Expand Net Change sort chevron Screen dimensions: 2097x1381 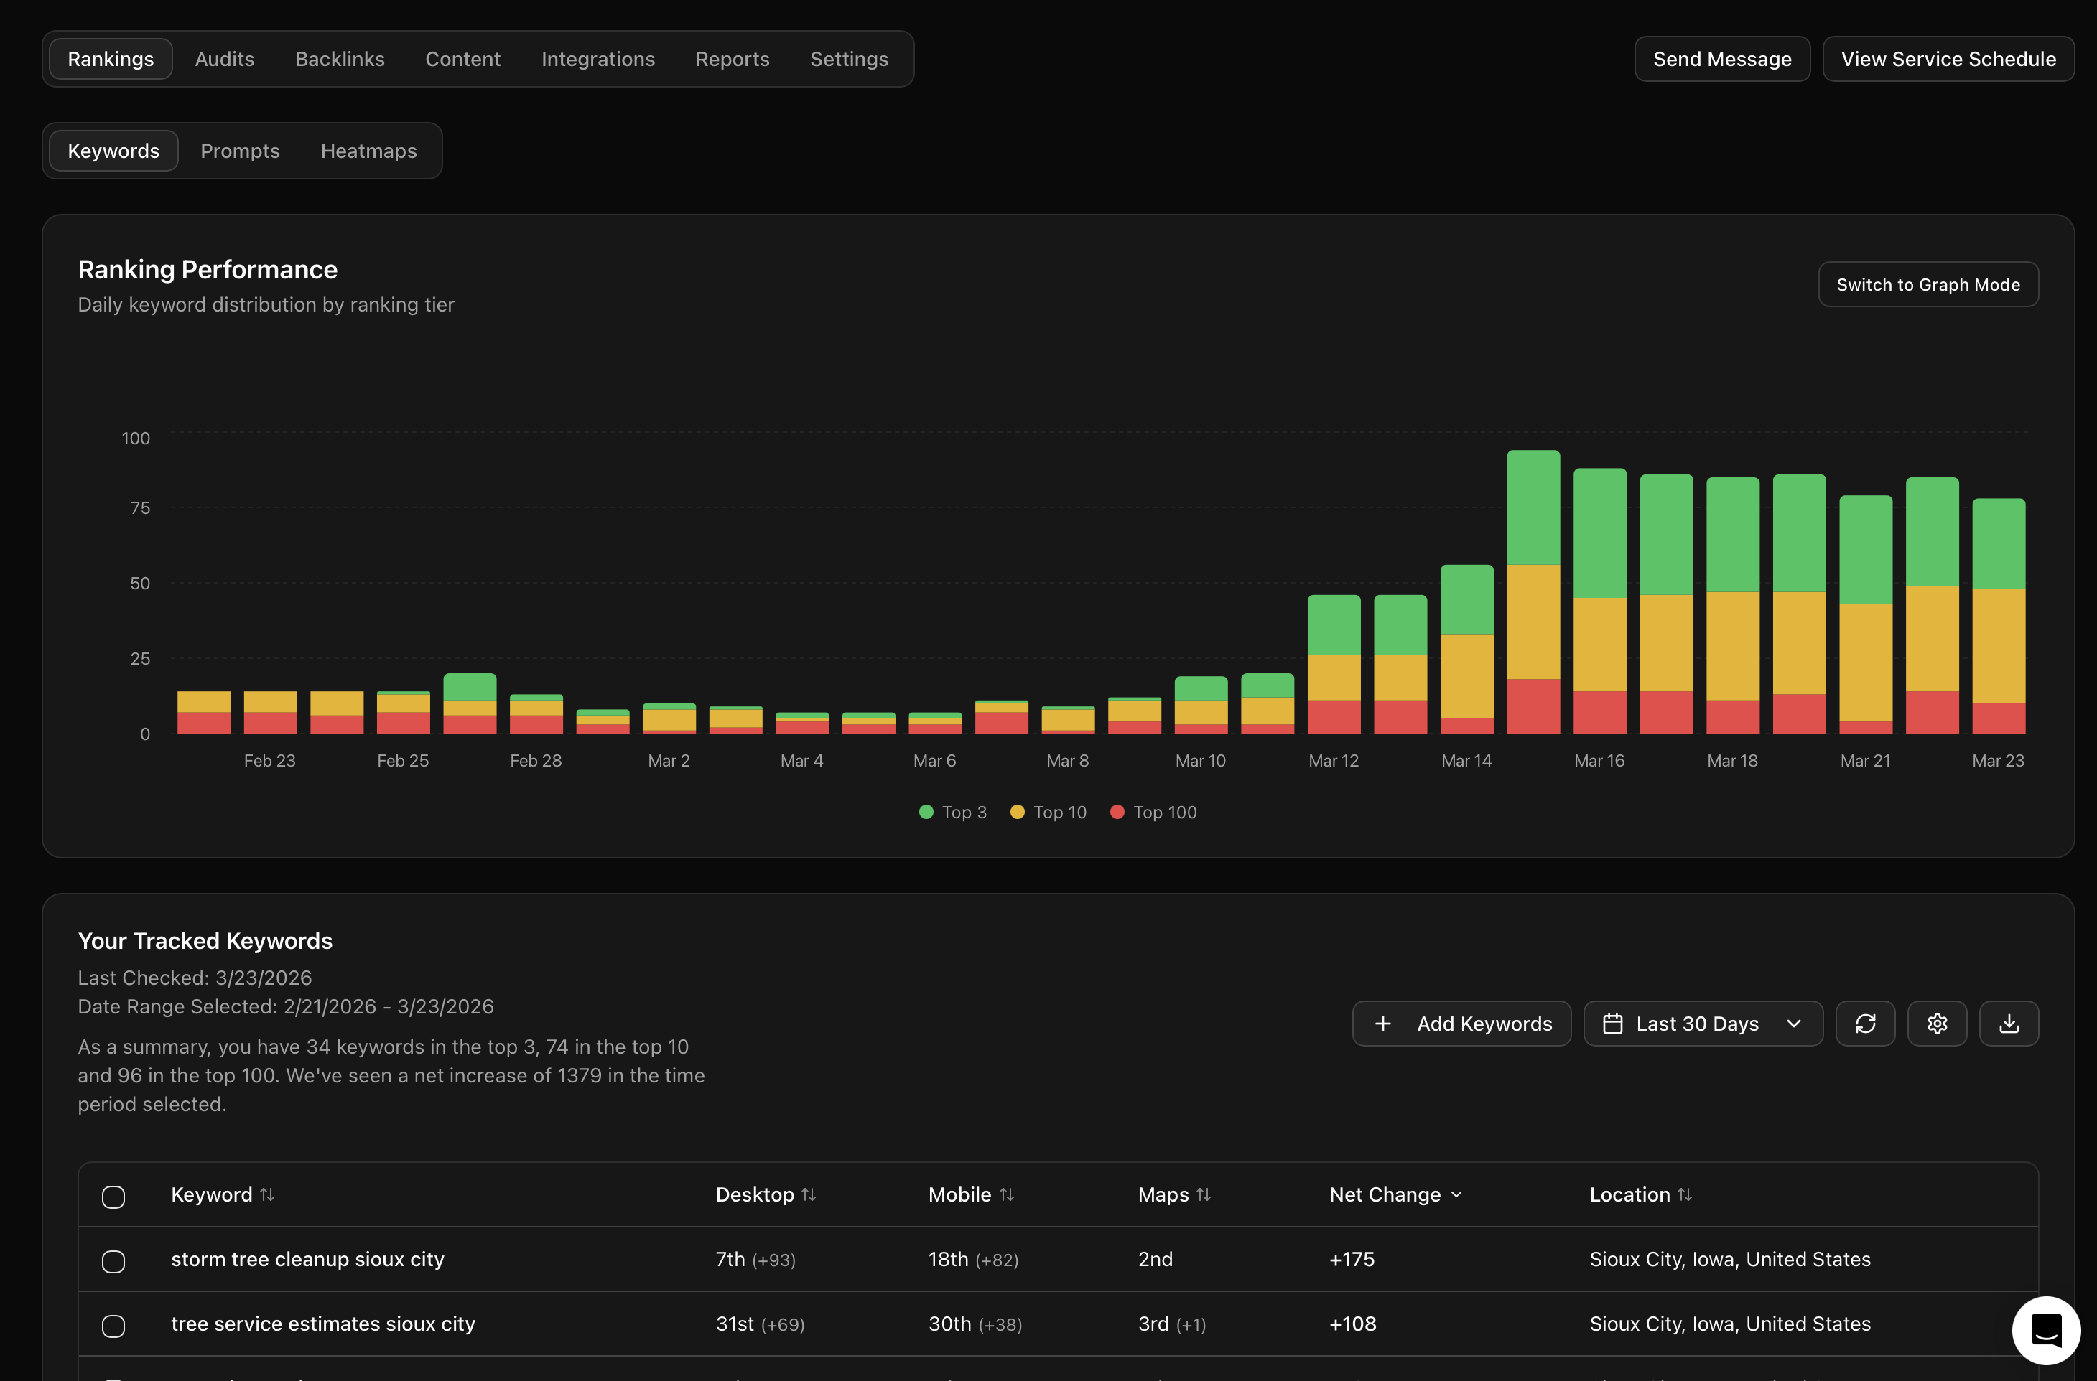click(1456, 1194)
